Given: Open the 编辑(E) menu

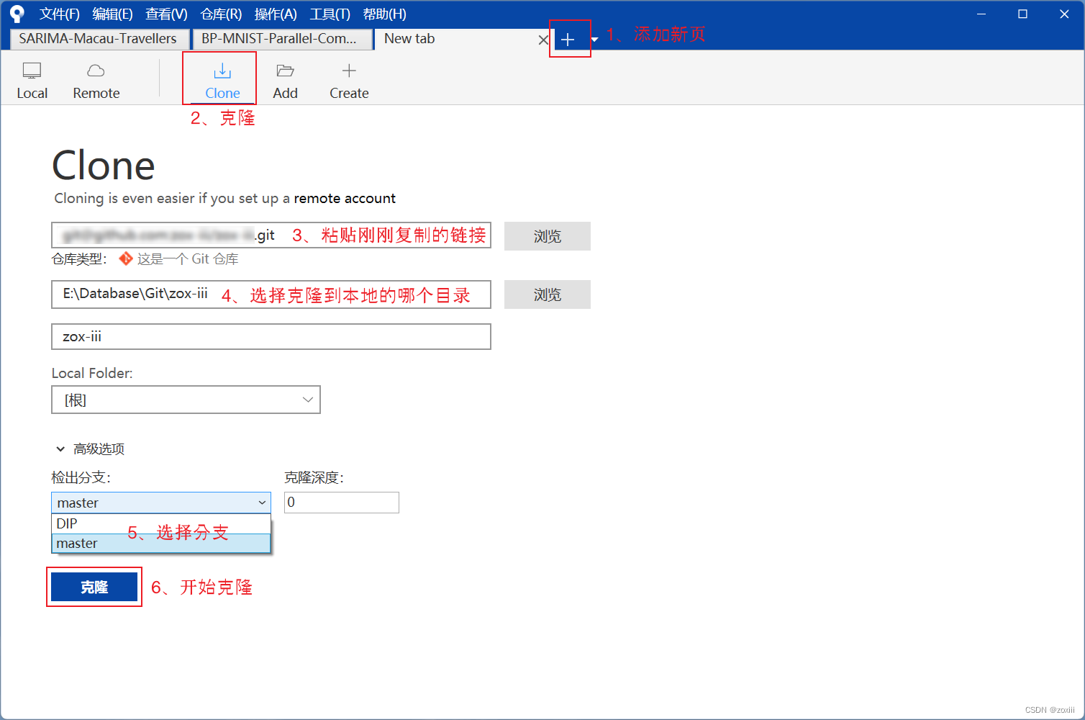Looking at the screenshot, I should (113, 14).
